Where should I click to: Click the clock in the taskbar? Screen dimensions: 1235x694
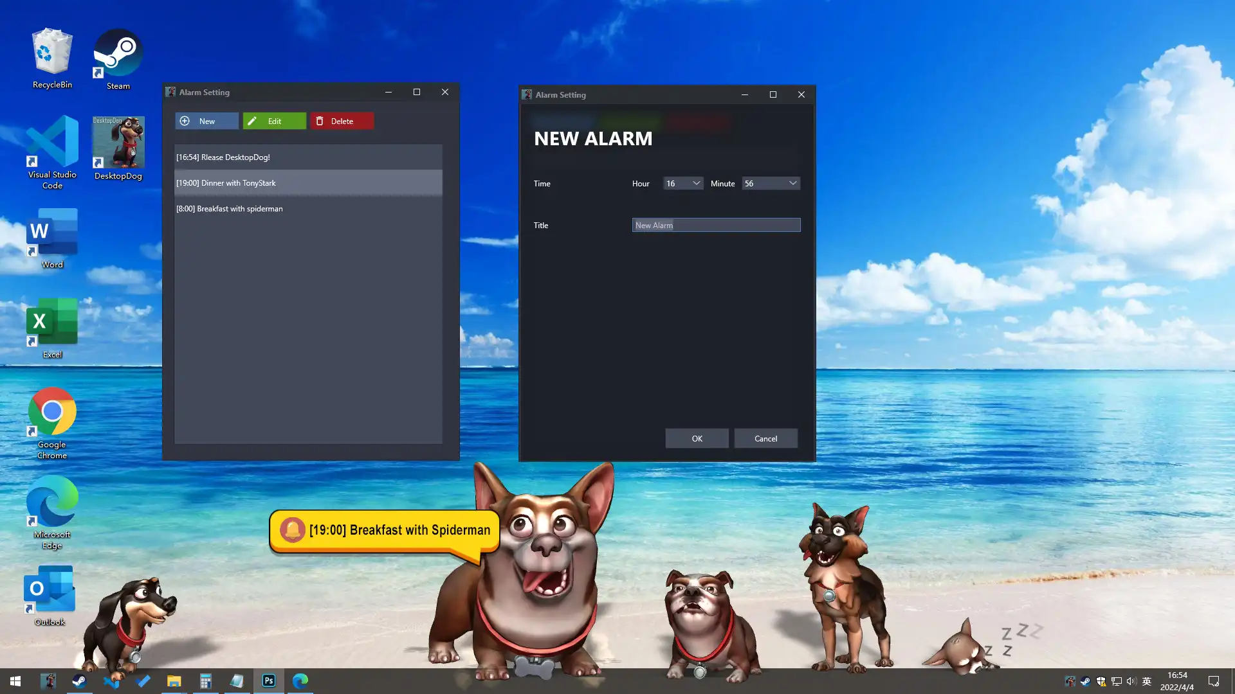pyautogui.click(x=1177, y=681)
